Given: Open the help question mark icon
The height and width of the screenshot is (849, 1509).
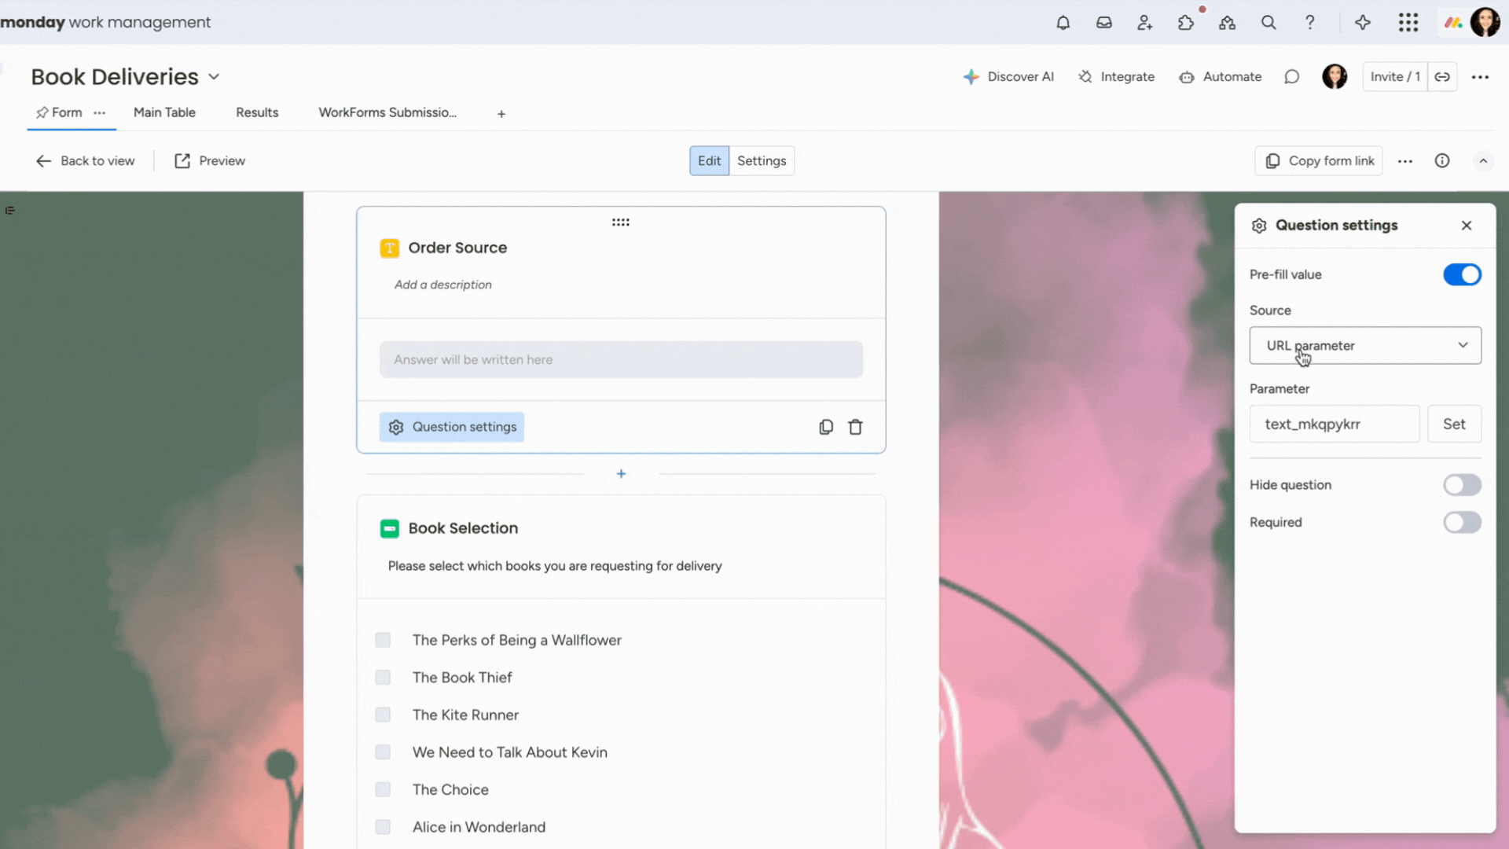Looking at the screenshot, I should 1309,23.
